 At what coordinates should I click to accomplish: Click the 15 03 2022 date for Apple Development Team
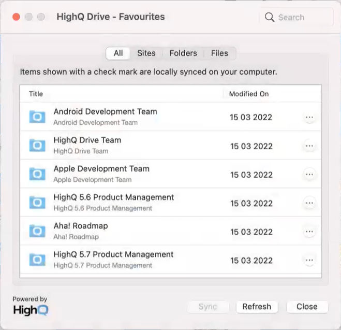click(x=251, y=175)
